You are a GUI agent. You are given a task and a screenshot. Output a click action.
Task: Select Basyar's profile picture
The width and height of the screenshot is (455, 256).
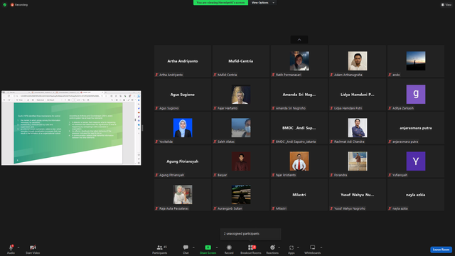(241, 161)
